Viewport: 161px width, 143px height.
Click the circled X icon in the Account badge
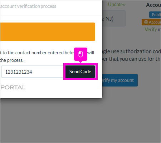point(146,22)
